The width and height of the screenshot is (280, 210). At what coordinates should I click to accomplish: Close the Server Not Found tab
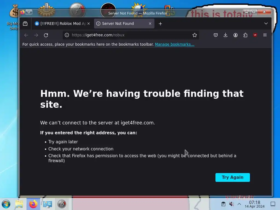point(150,24)
